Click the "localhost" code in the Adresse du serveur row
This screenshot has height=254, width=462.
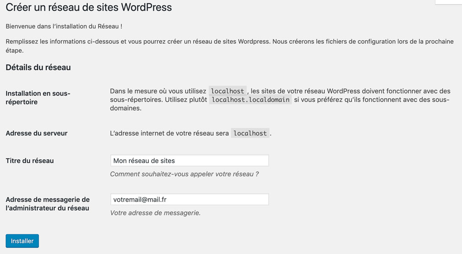click(x=250, y=133)
